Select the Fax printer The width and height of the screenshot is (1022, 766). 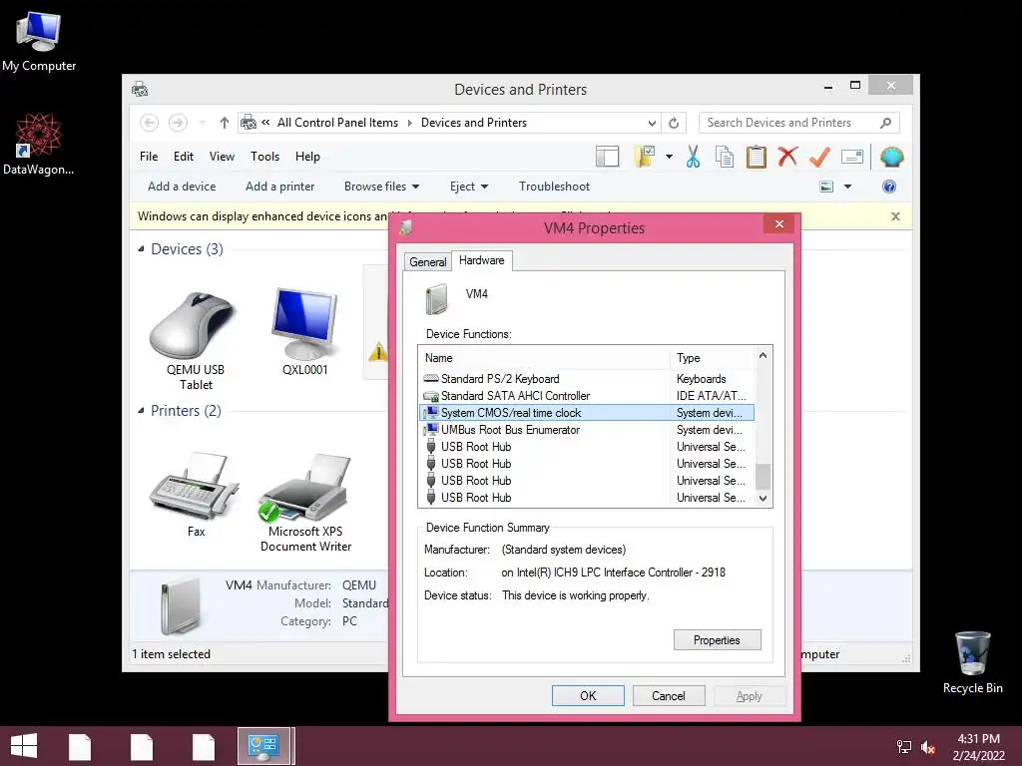pos(195,494)
